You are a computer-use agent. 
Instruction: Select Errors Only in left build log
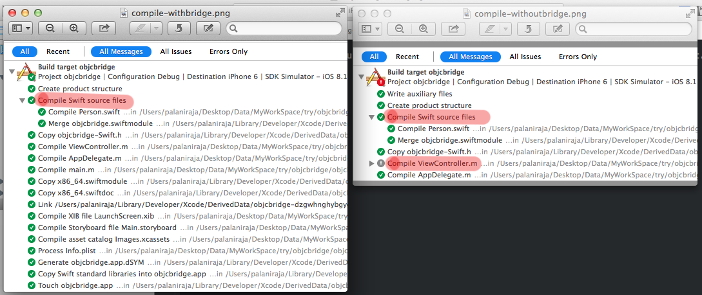coord(228,51)
